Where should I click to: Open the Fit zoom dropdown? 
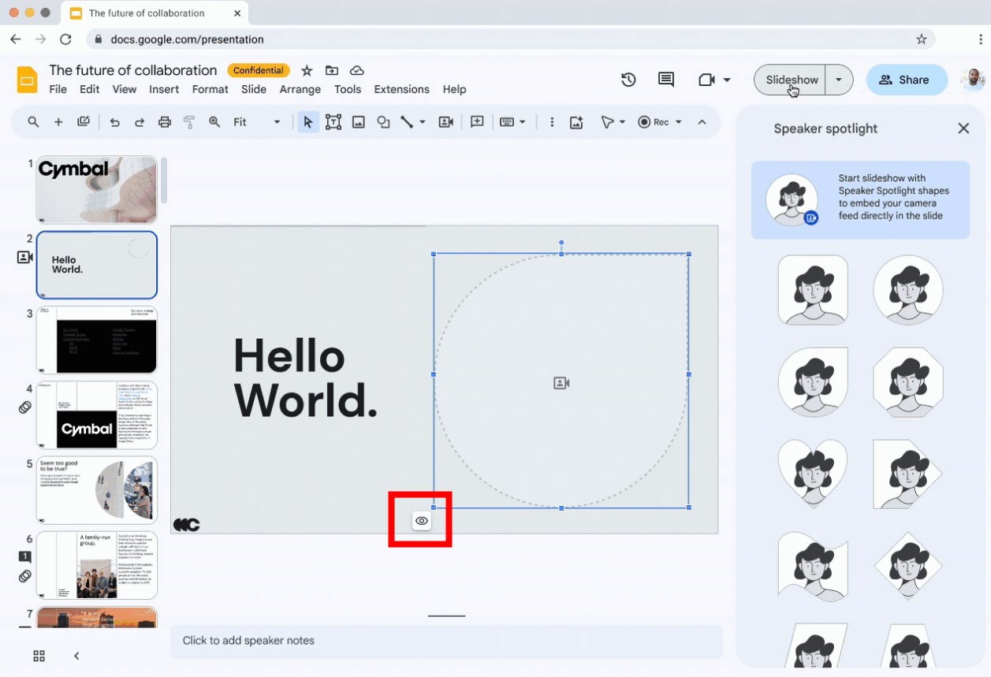point(256,122)
